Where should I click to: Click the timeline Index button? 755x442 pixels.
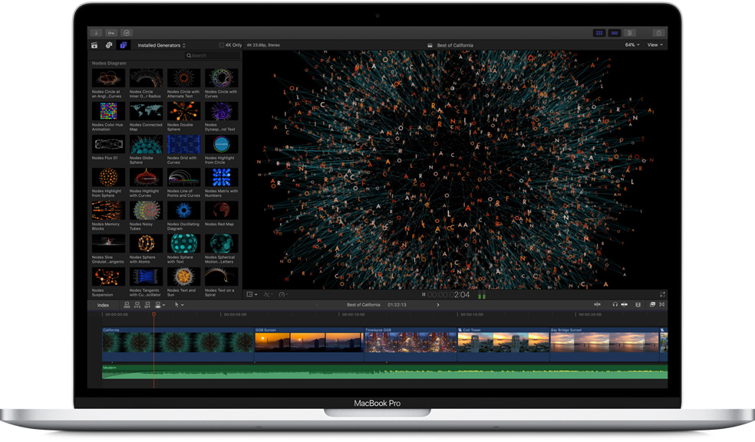pyautogui.click(x=103, y=305)
